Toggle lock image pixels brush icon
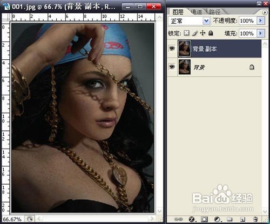Viewport: 270px width, 224px height. [194, 33]
